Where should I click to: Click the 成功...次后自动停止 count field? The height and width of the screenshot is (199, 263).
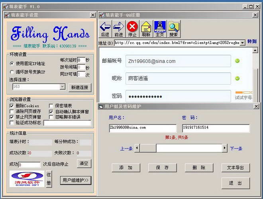click(29, 165)
